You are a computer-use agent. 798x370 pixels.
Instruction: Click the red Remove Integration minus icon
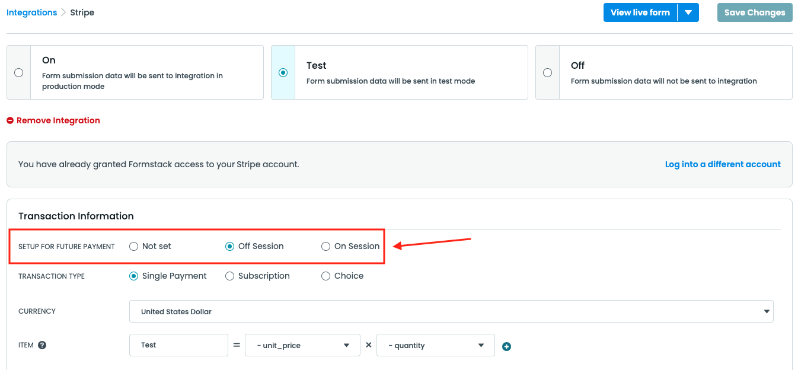10,120
